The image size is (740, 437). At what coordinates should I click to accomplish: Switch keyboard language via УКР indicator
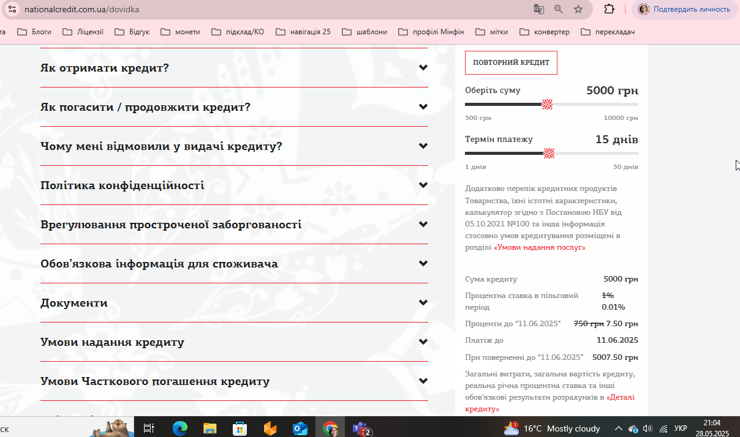pyautogui.click(x=680, y=428)
